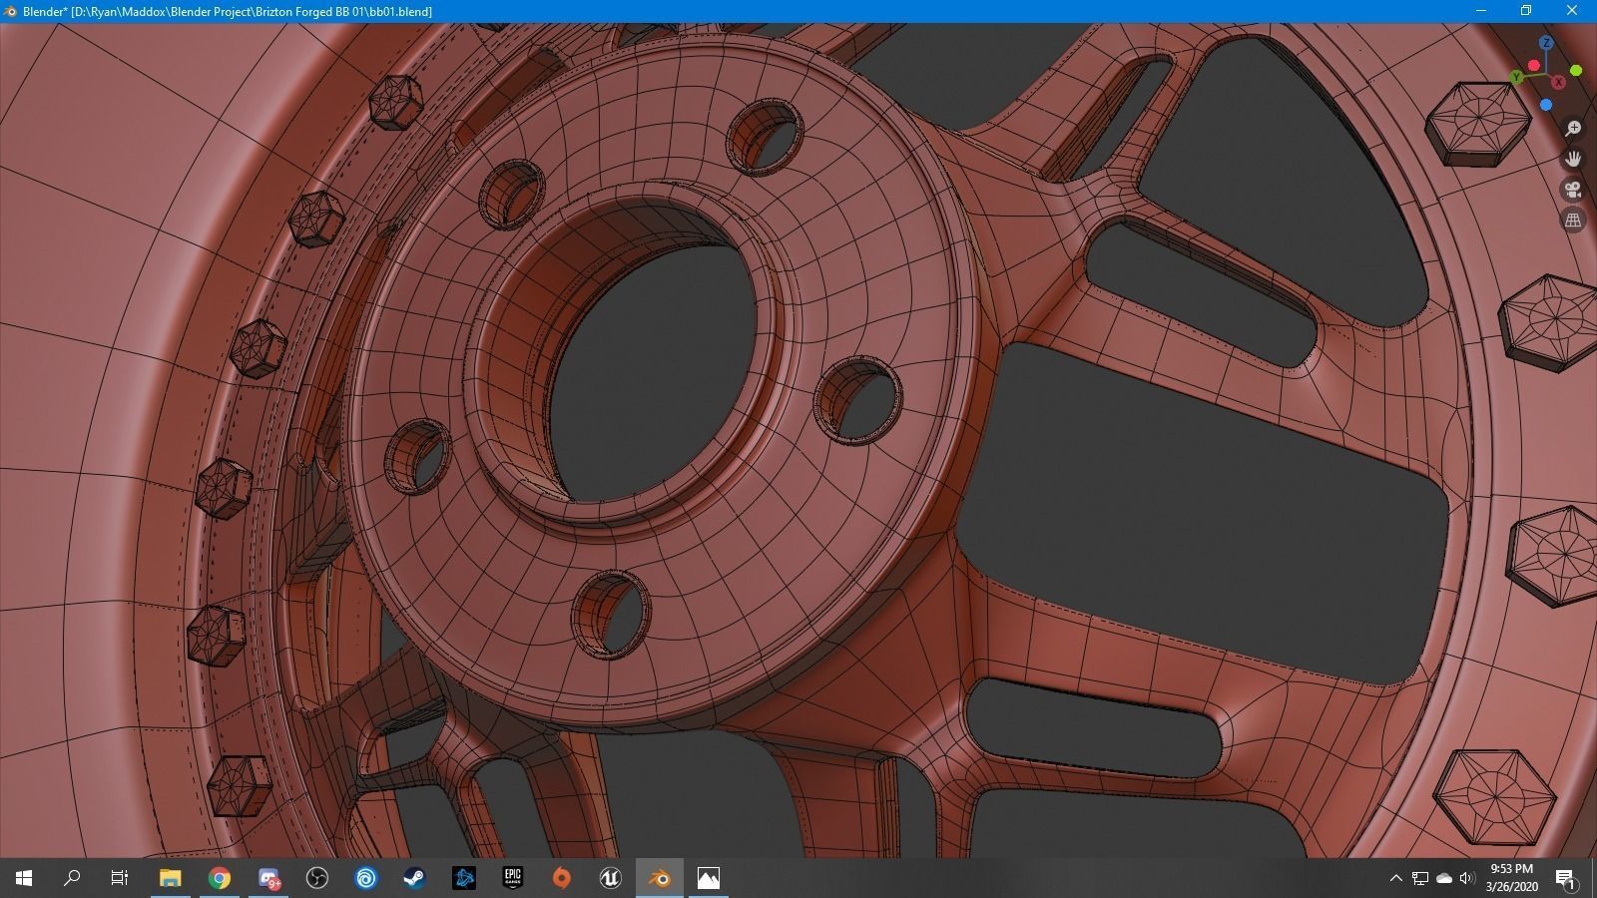Viewport: 1597px width, 898px height.
Task: Switch to Google Chrome in the taskbar
Action: click(220, 878)
